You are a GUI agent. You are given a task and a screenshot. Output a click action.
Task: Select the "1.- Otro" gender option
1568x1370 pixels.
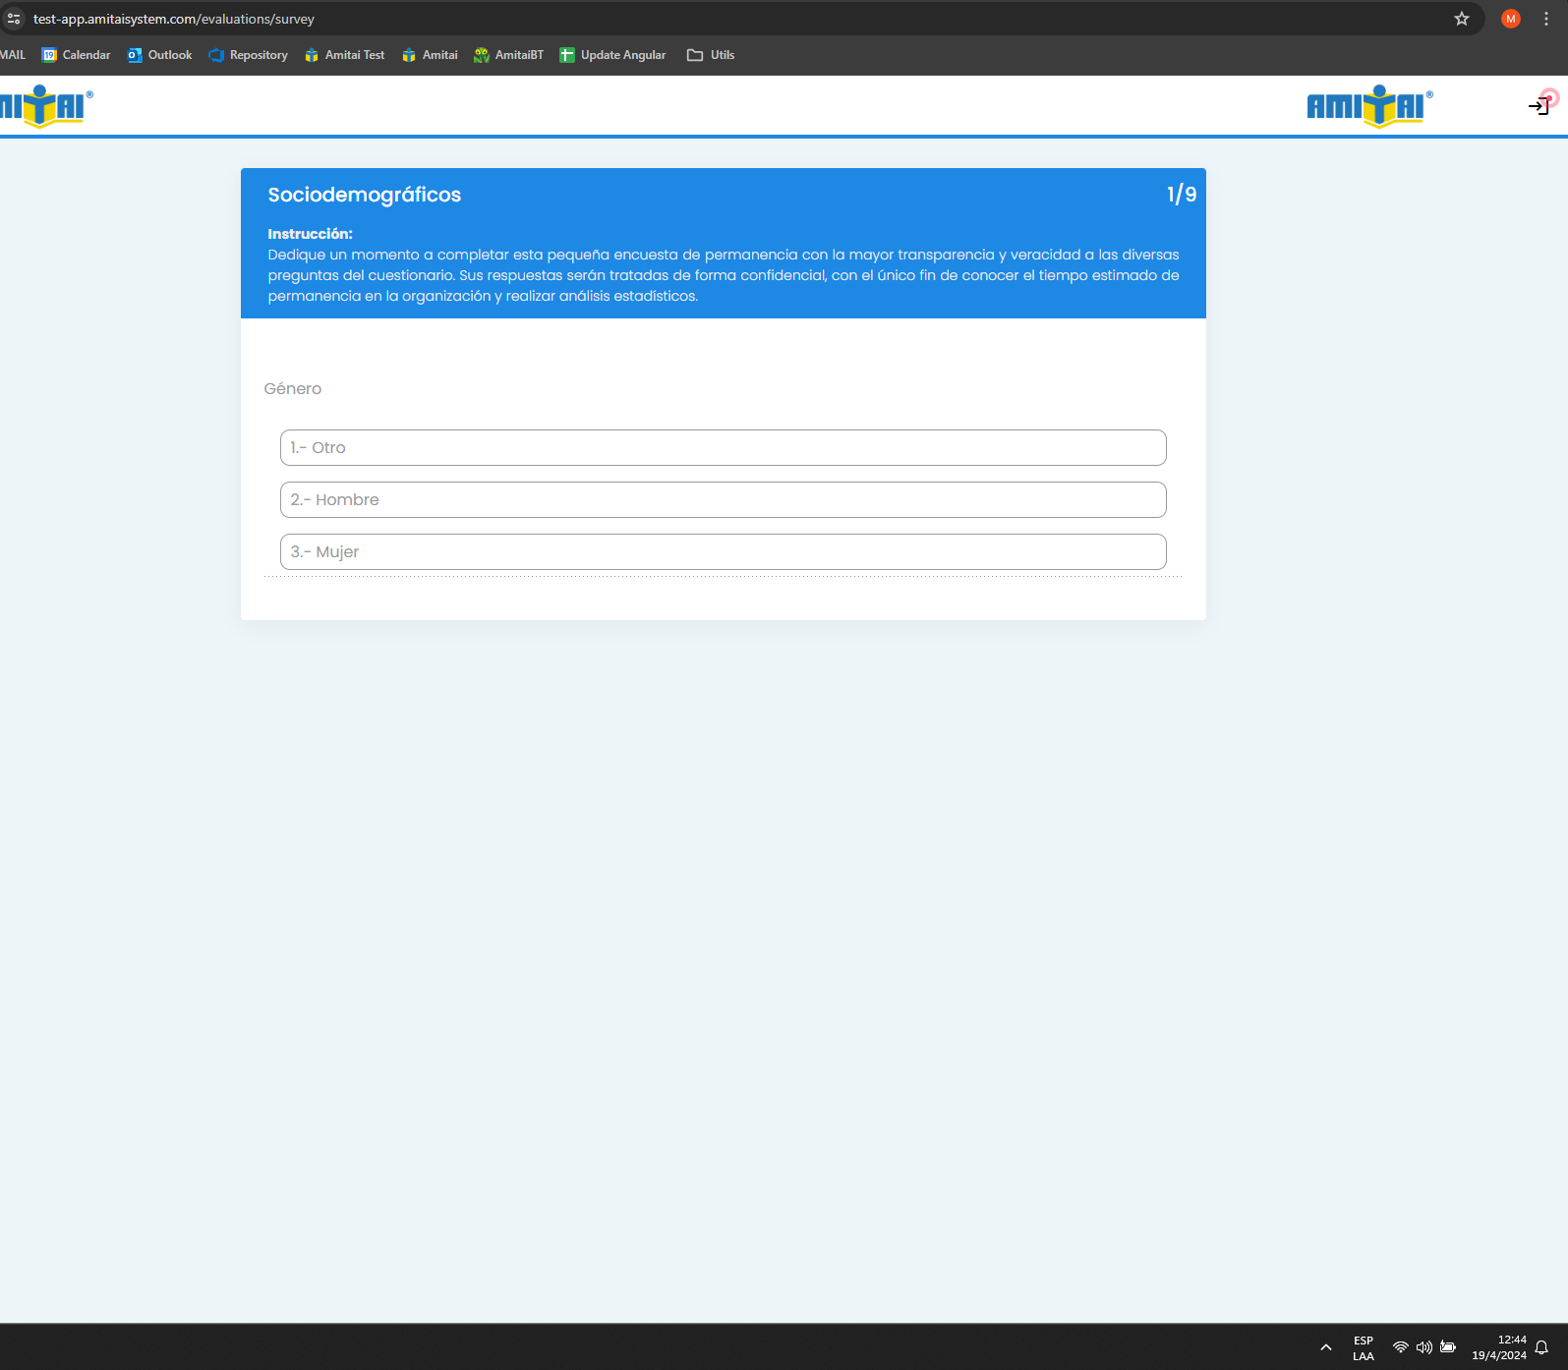click(723, 448)
